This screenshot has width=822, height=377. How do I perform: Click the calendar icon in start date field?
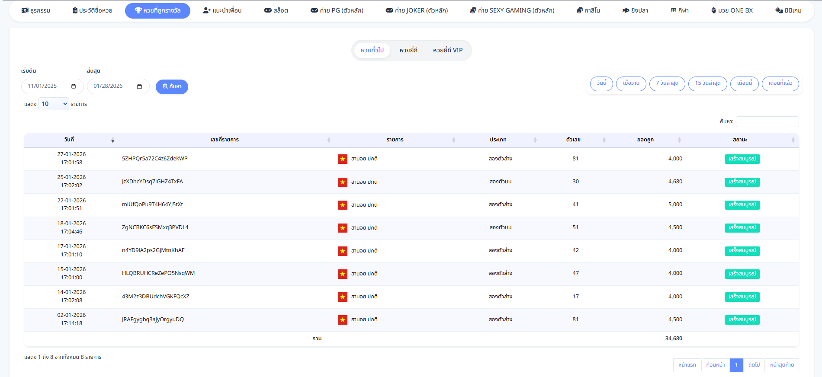click(74, 86)
